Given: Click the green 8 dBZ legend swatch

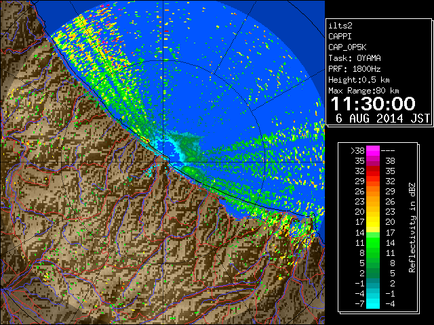Looking at the screenshot, I should pos(373,253).
